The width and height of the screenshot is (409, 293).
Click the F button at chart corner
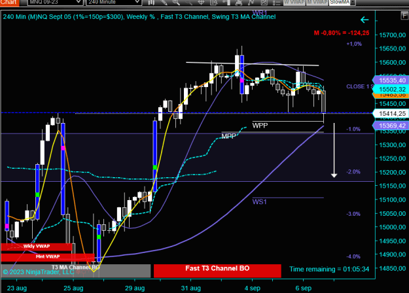pos(404,16)
